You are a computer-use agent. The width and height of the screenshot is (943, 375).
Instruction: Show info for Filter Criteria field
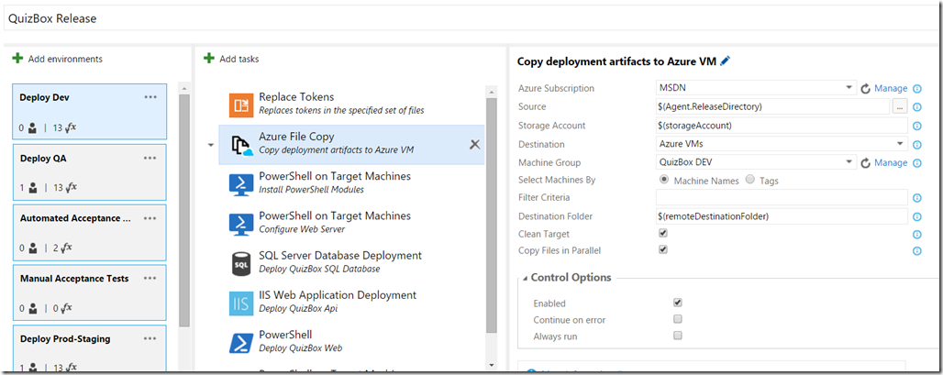[x=917, y=198]
